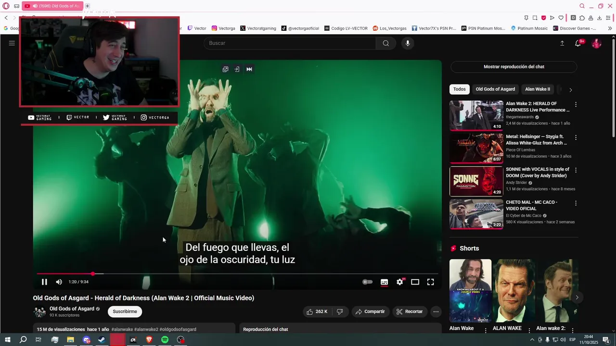The image size is (616, 346).
Task: Open Steam from the Windows taskbar
Action: [x=102, y=340]
